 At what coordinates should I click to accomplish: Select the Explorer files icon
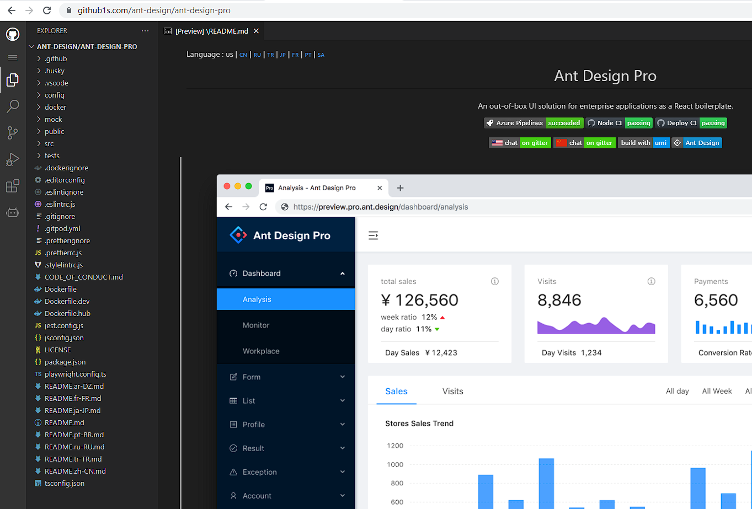pos(13,80)
